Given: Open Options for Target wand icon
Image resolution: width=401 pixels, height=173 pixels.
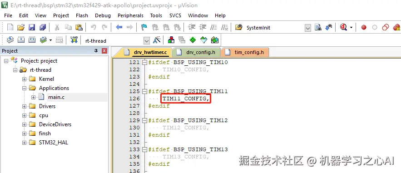Looking at the screenshot, I should (157, 40).
